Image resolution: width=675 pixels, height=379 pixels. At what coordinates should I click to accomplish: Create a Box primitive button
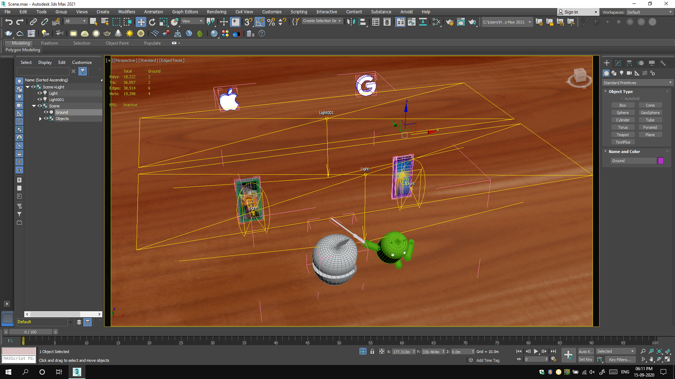coord(623,105)
